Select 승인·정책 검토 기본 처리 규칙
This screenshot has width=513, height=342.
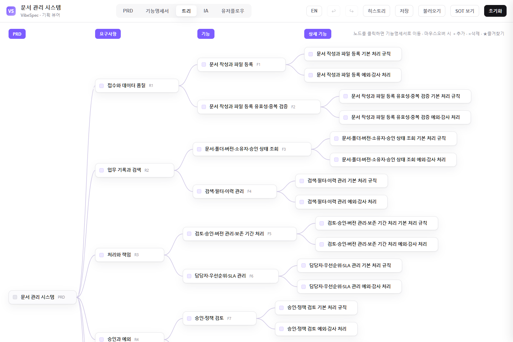click(x=316, y=307)
